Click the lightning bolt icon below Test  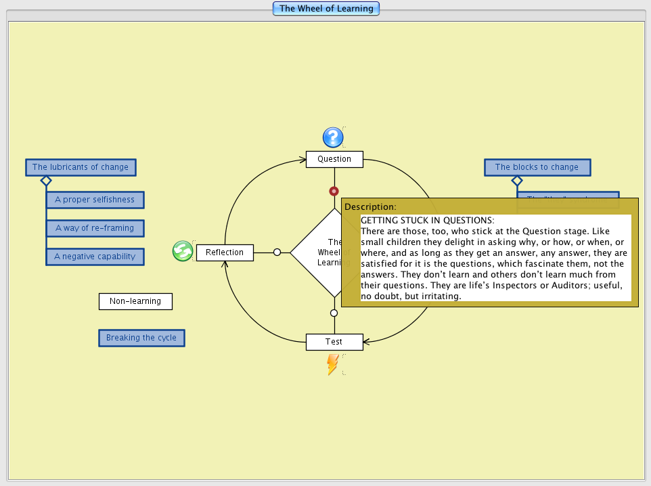(332, 365)
